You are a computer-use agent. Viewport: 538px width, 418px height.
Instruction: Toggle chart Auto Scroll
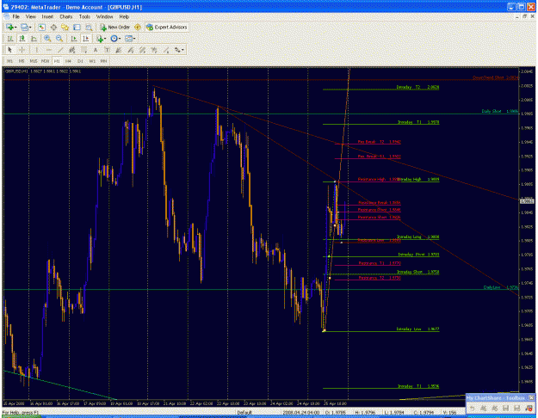(74, 39)
